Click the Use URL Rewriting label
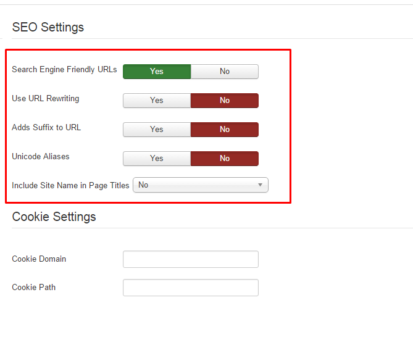 coord(45,99)
